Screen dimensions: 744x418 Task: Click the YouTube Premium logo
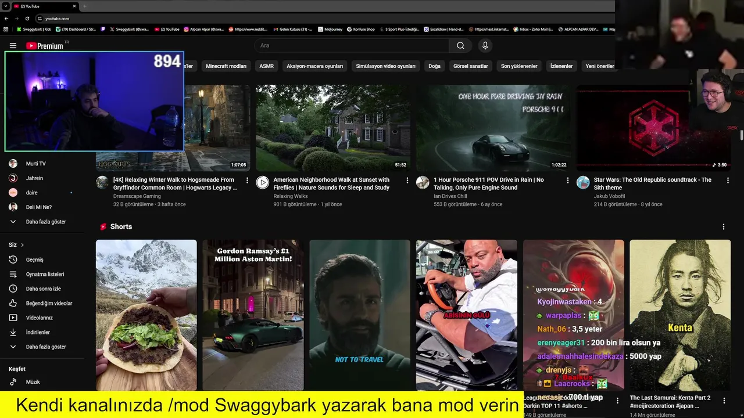pos(46,46)
